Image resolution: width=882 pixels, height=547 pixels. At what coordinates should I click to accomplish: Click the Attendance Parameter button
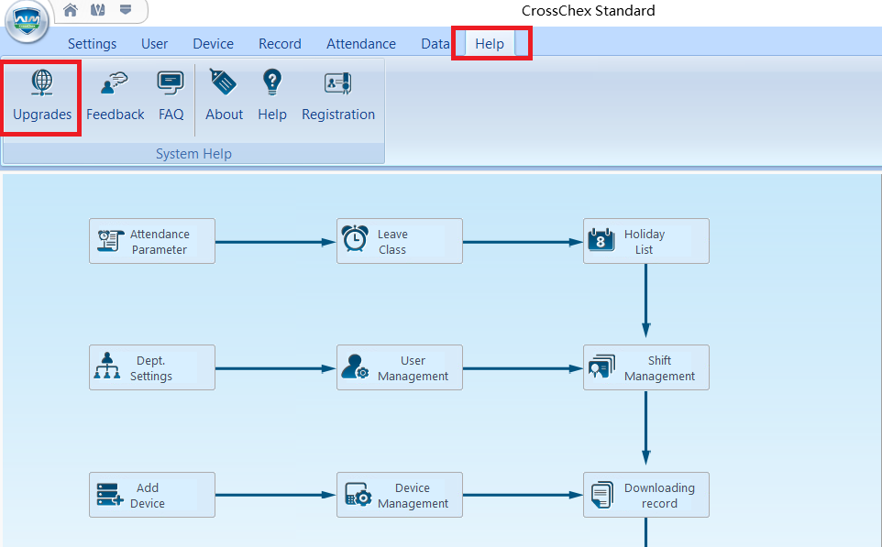pos(152,241)
